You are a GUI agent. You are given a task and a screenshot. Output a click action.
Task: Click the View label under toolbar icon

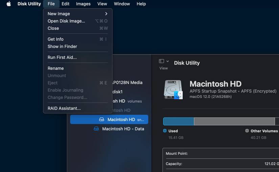tap(164, 68)
